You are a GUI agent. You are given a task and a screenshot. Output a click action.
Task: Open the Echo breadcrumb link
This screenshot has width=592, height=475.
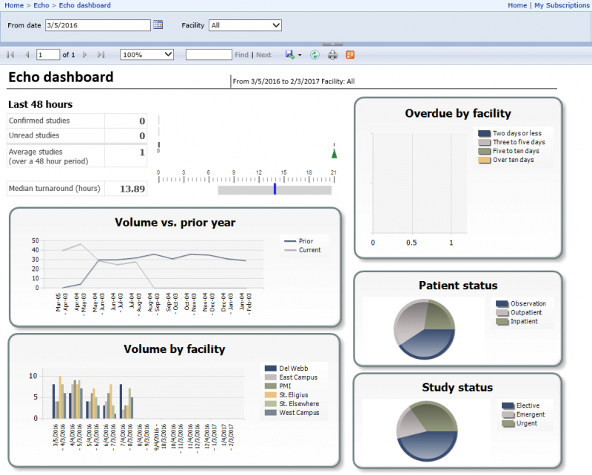[40, 5]
